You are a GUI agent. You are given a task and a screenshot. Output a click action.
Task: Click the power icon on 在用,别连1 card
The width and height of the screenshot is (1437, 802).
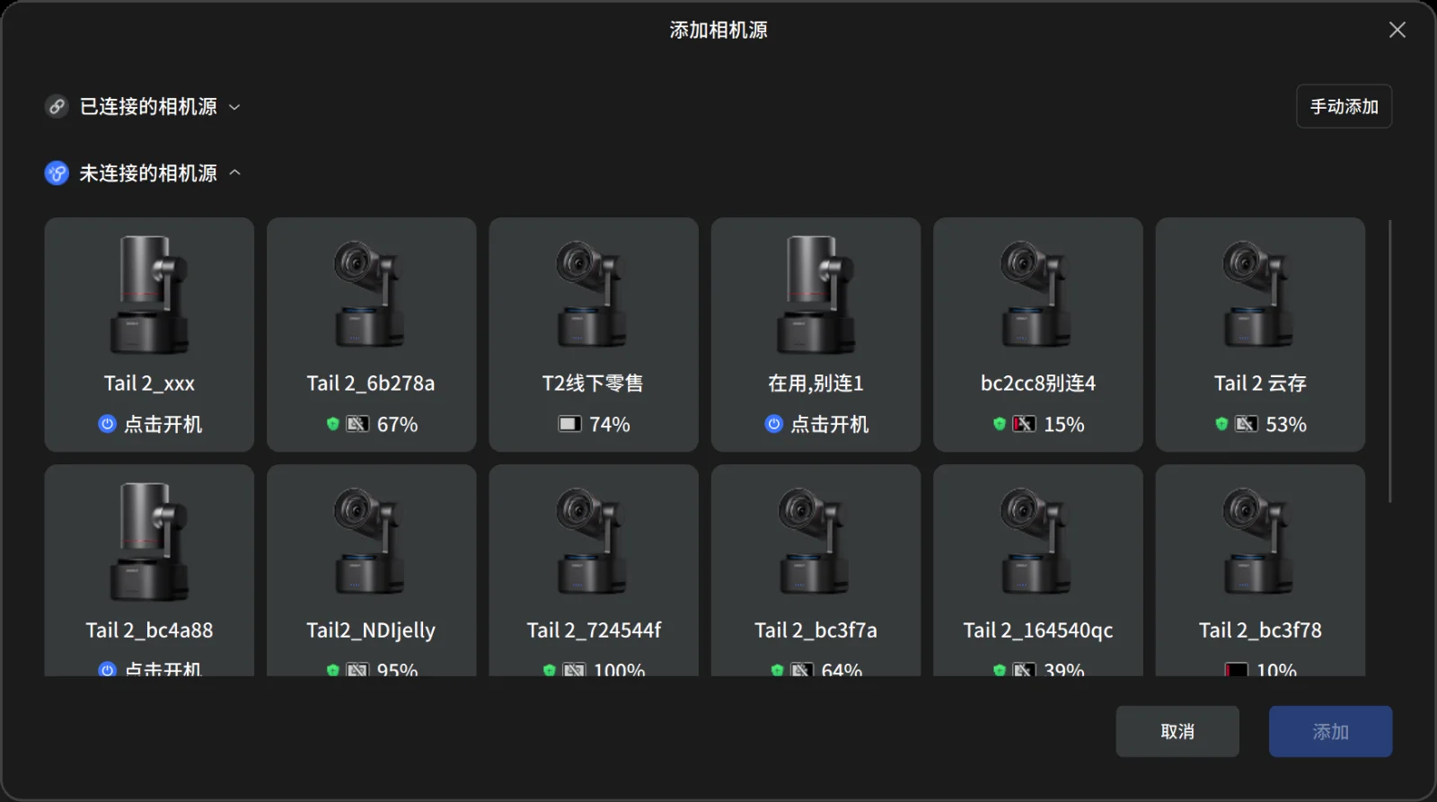point(773,424)
